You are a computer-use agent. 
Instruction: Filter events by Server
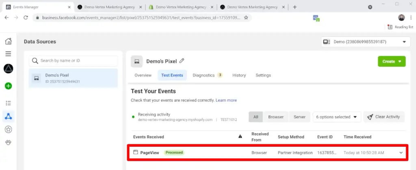coord(299,117)
